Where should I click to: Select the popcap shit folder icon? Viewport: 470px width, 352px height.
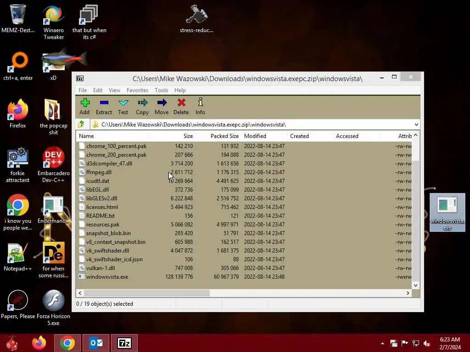point(53,117)
